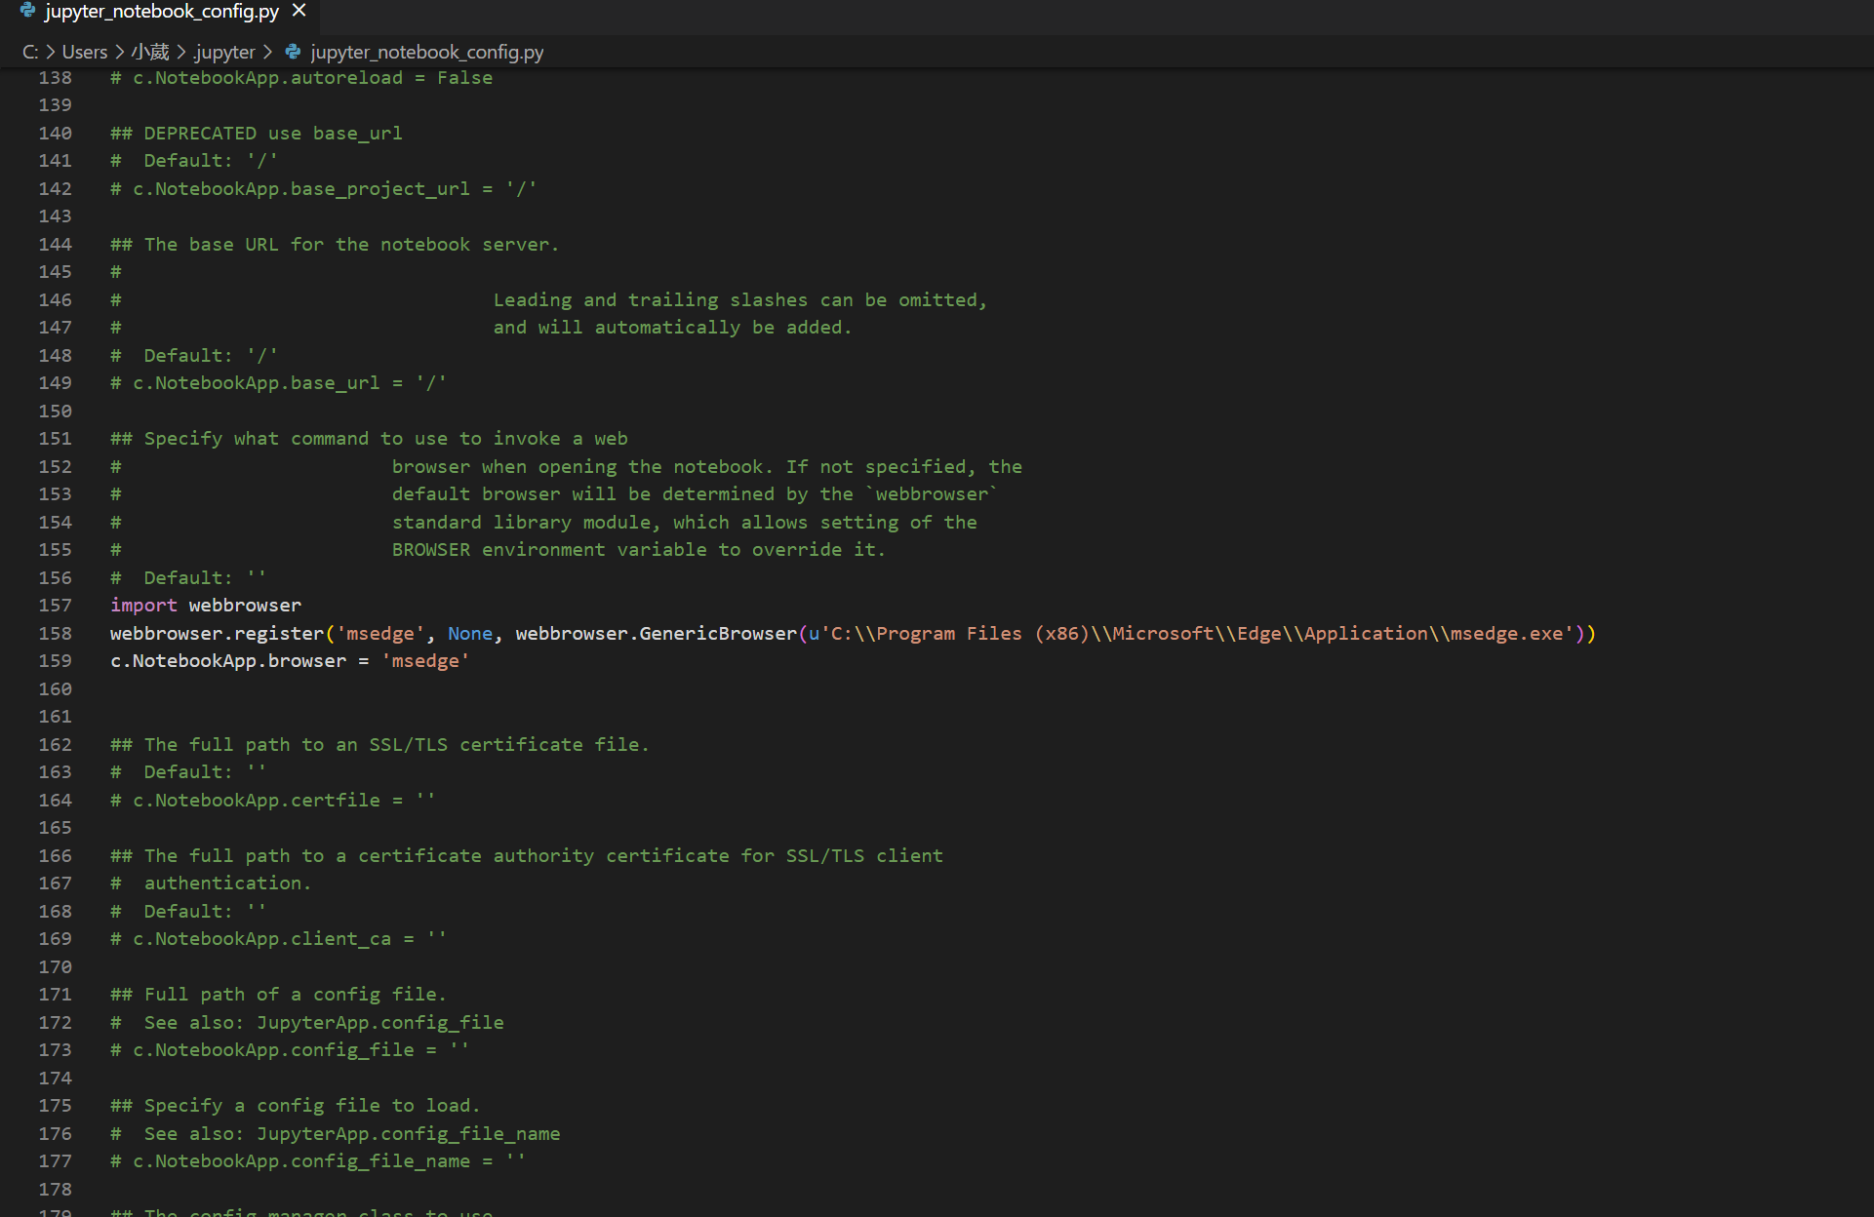The height and width of the screenshot is (1217, 1874).
Task: Click 'c.NotebookApp.certfile' on line 164
Action: tap(257, 801)
